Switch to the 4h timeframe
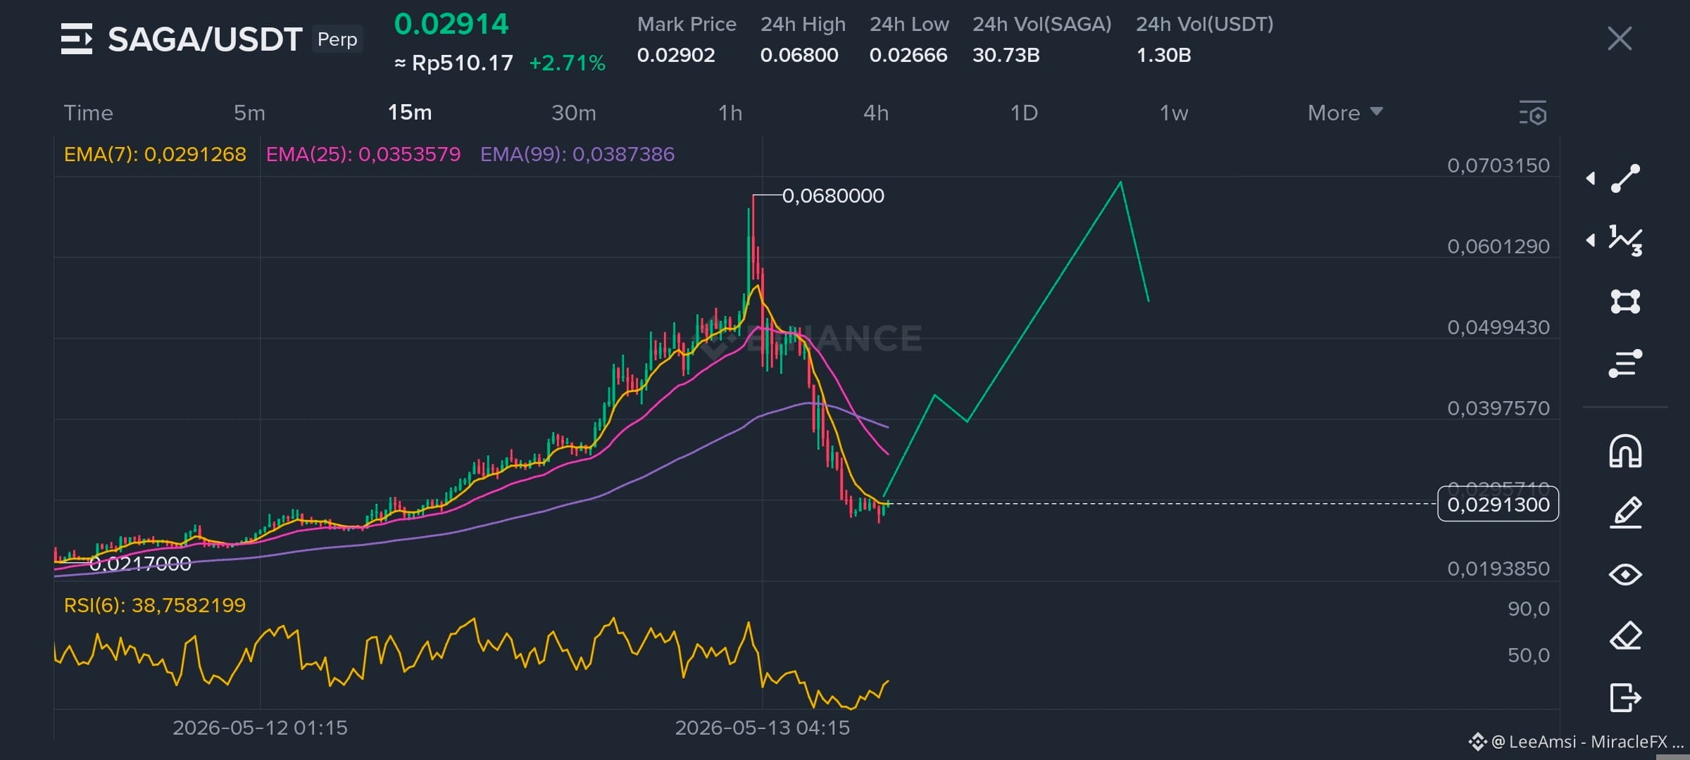The height and width of the screenshot is (760, 1690). click(x=876, y=113)
